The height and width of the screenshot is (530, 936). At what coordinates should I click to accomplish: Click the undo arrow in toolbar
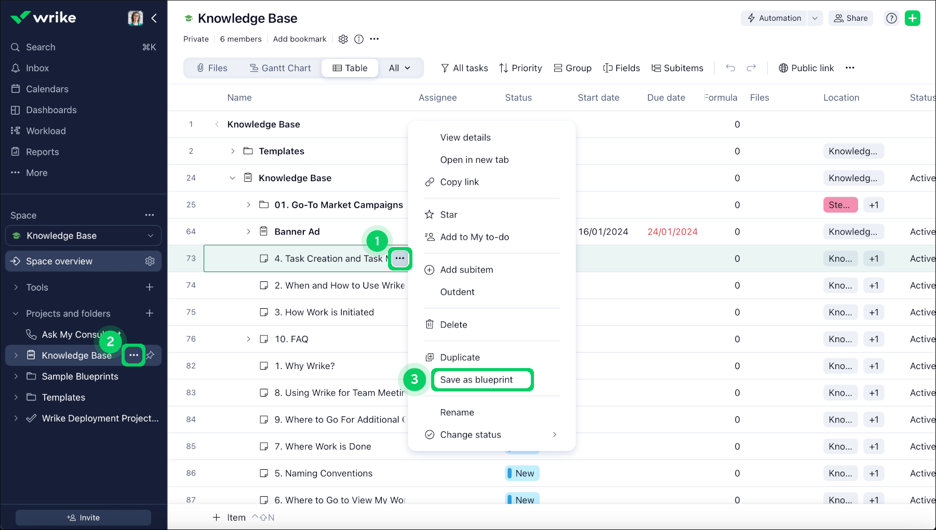click(730, 68)
